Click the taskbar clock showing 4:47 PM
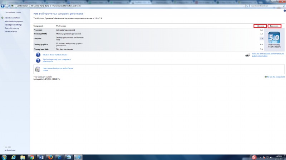The width and height of the screenshot is (286, 160). [x=278, y=157]
